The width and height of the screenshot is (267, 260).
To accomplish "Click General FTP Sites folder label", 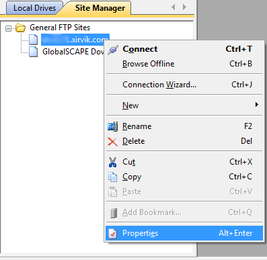I will [x=60, y=28].
